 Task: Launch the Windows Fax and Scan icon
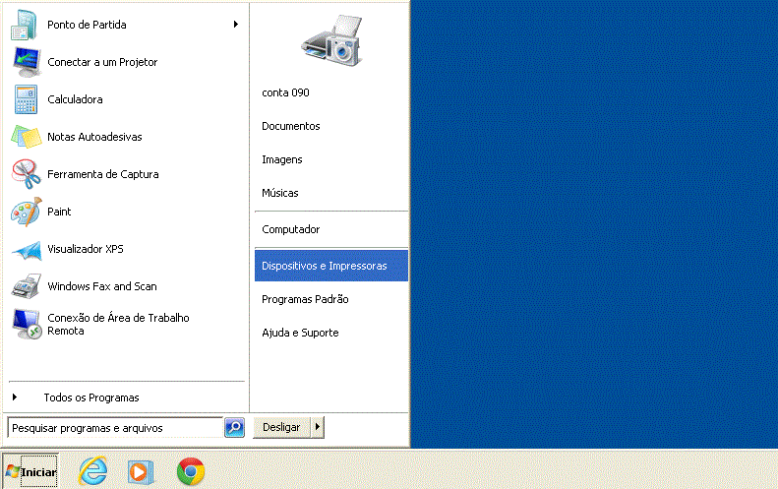pyautogui.click(x=27, y=286)
